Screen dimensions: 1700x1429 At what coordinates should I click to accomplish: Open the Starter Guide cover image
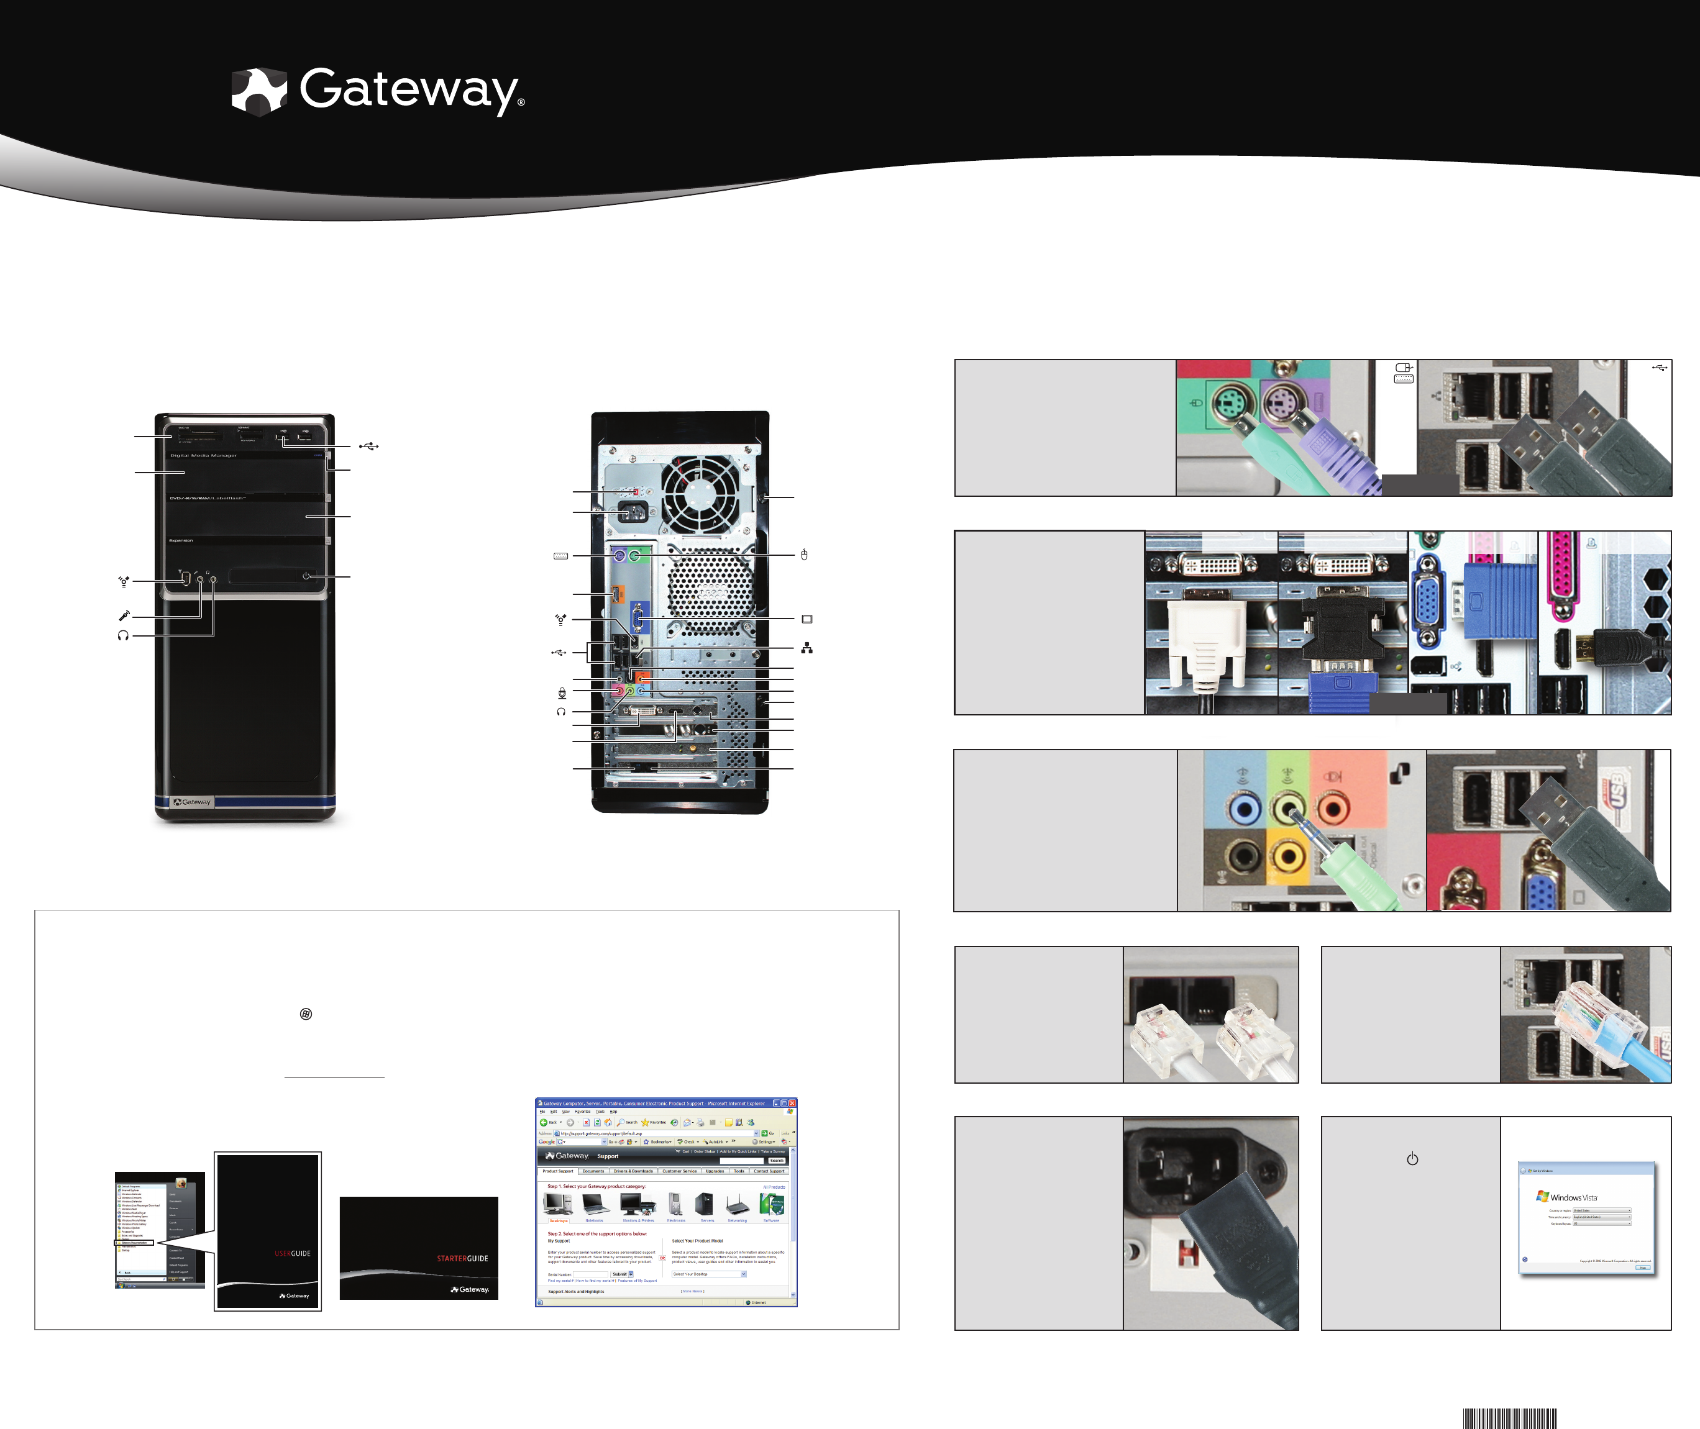click(418, 1248)
